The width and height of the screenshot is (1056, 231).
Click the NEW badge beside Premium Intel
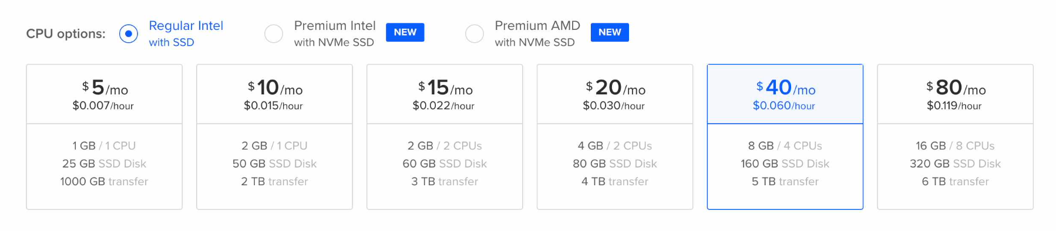tap(405, 32)
